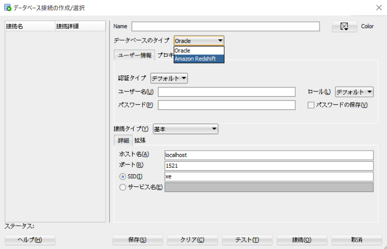Choose Oracle from the database type list

199,51
